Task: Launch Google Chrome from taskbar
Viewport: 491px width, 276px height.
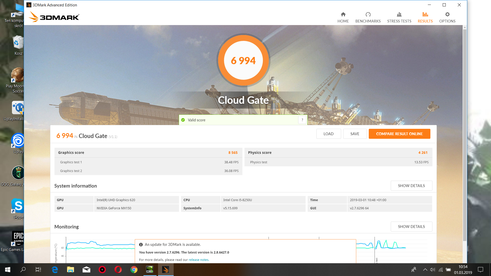Action: point(134,270)
